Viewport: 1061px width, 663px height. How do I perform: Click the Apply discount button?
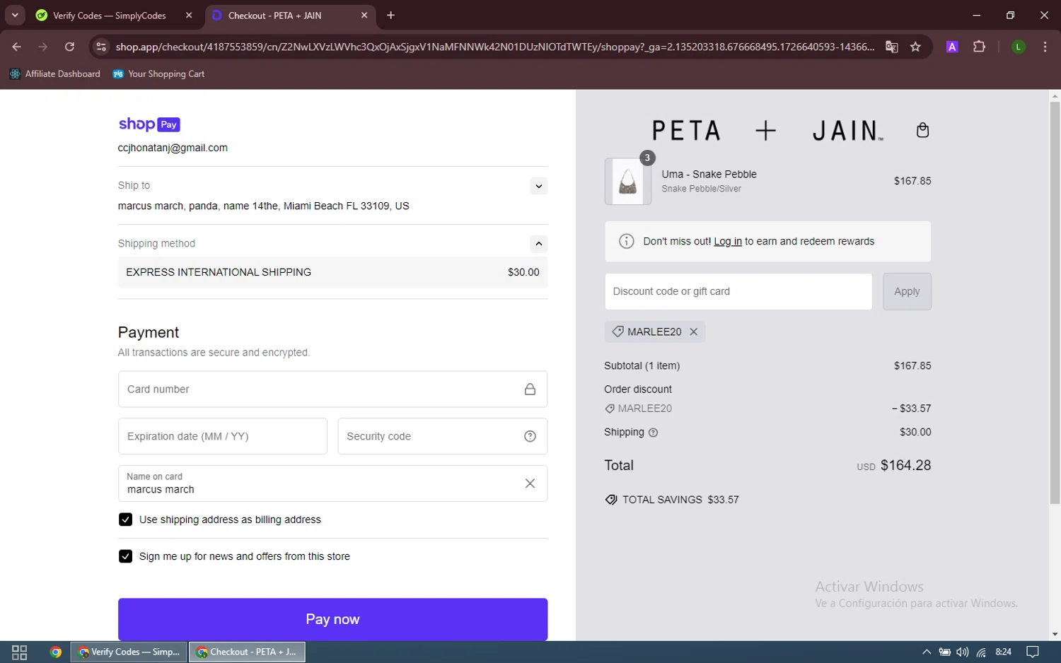point(907,291)
